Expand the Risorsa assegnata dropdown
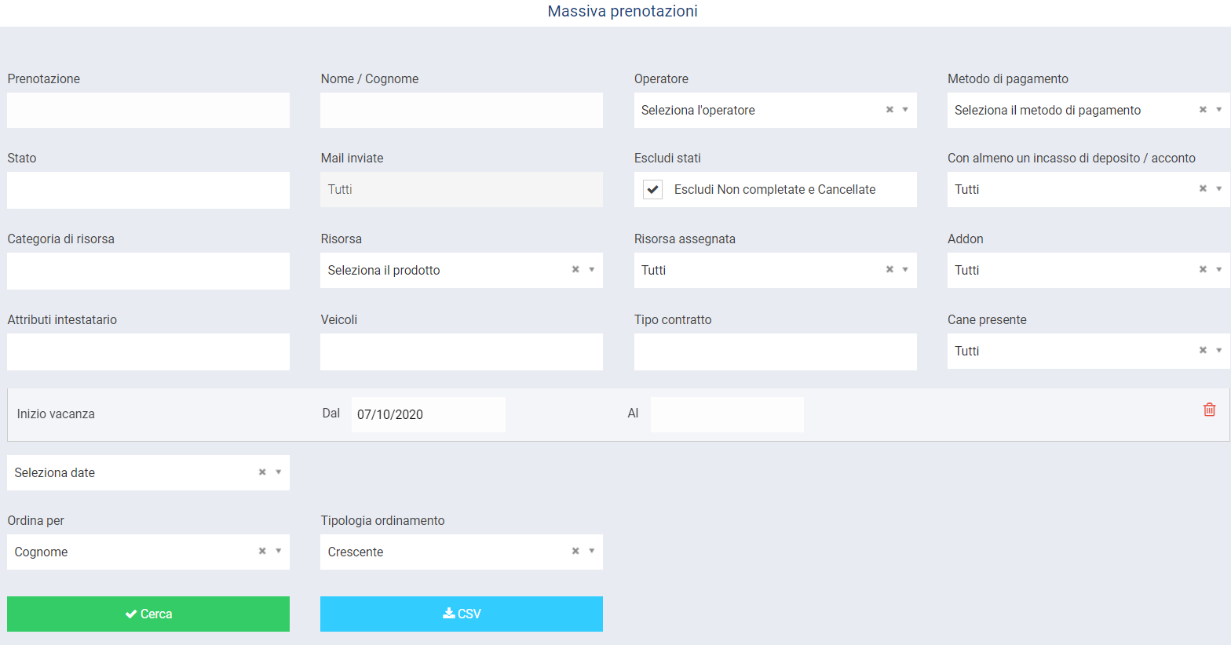 (905, 269)
